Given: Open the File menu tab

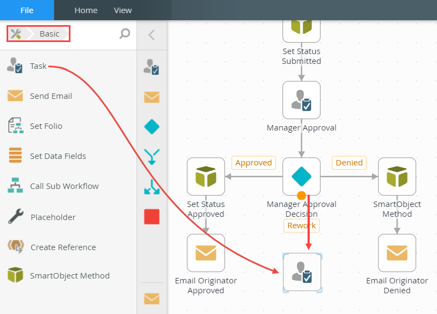Looking at the screenshot, I should tap(27, 10).
